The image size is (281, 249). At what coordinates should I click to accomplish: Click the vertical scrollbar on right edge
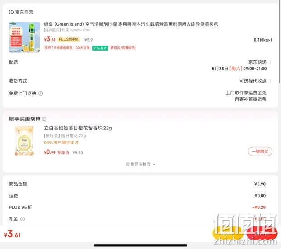(280, 42)
